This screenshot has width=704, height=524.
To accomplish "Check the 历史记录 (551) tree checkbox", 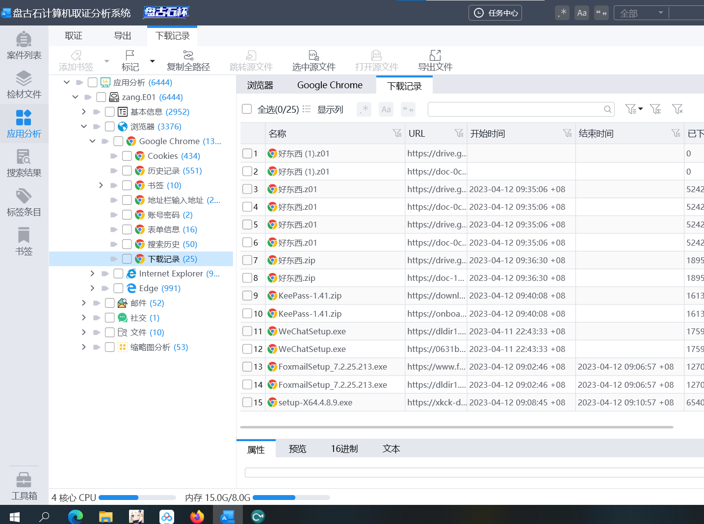I will click(127, 171).
